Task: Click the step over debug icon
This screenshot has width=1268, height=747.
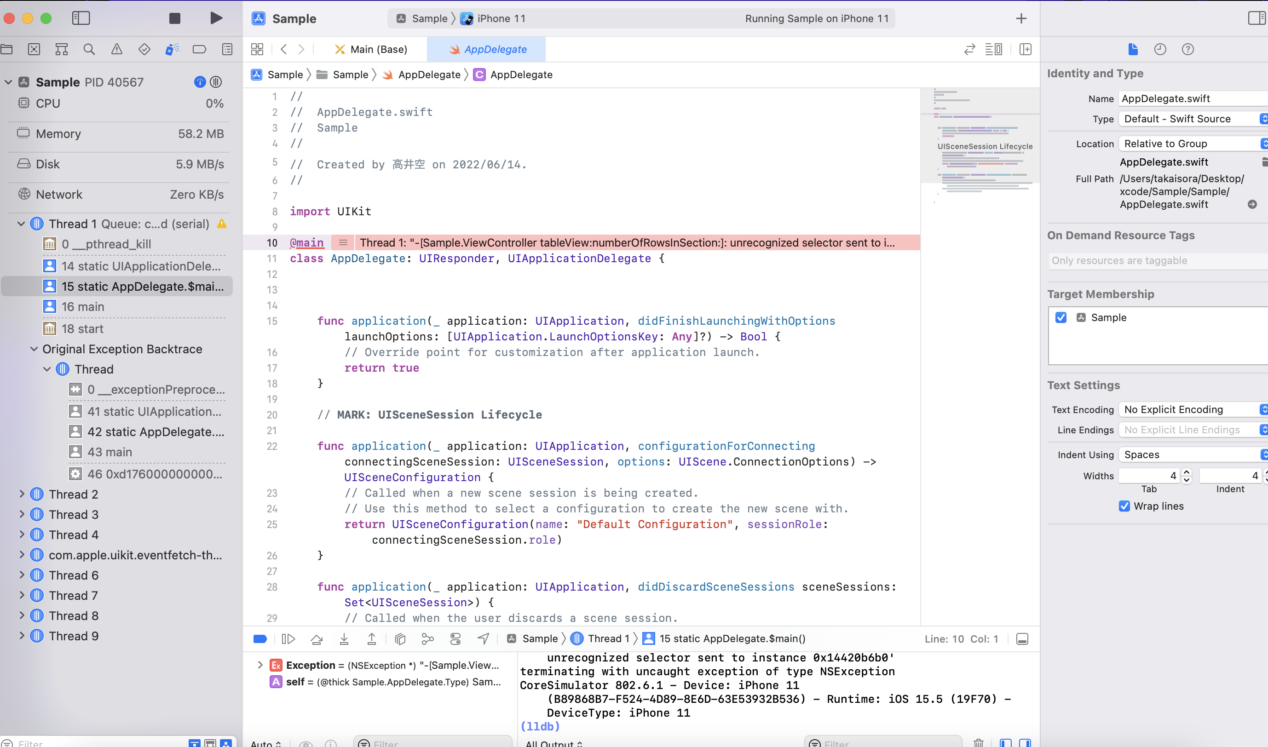Action: coord(317,639)
